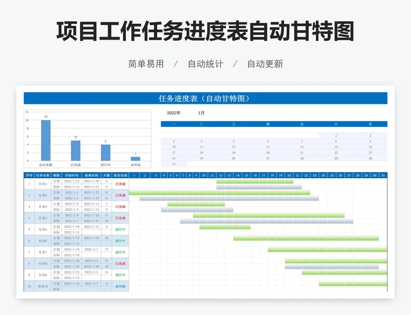Select calendar weekday header 日
This screenshot has width=411, height=315.
point(370,124)
